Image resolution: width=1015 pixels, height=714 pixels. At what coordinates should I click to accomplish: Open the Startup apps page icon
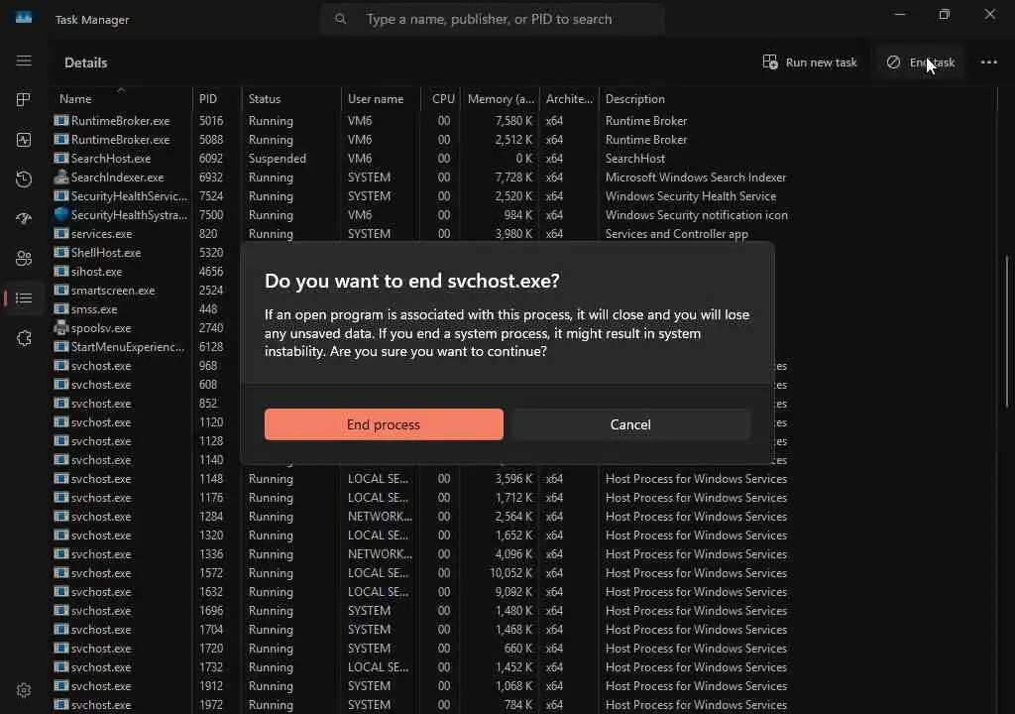[24, 219]
